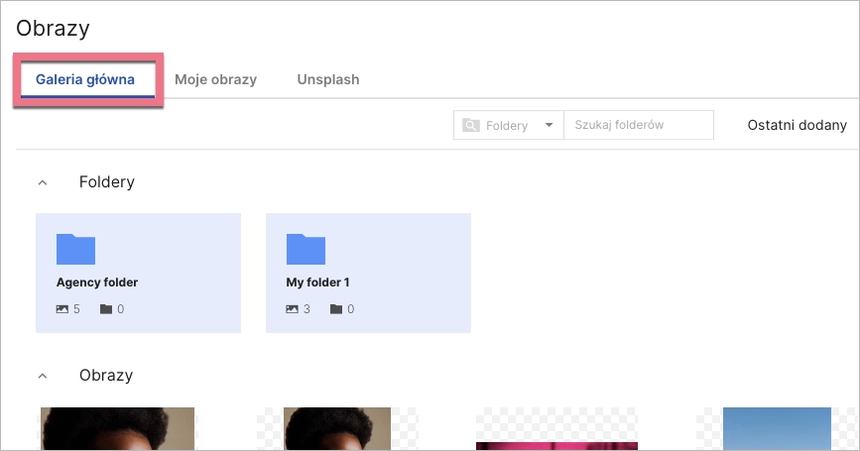Collapse the Foldery section chevron
The height and width of the screenshot is (451, 860).
pyautogui.click(x=42, y=182)
